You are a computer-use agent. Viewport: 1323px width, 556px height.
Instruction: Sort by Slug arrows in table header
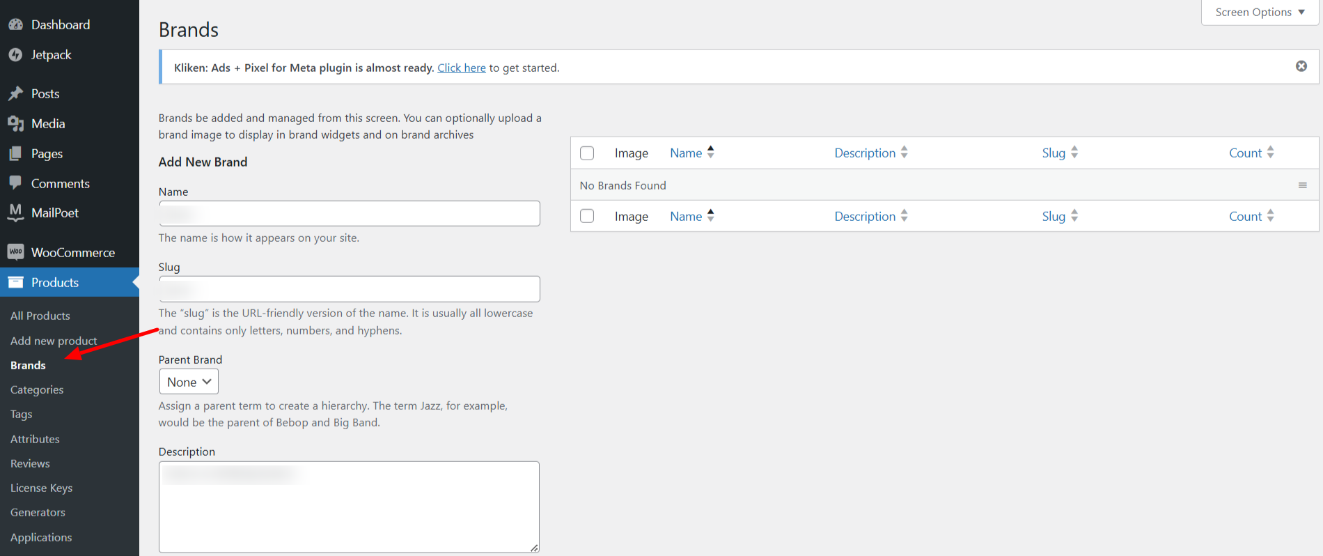(x=1074, y=152)
